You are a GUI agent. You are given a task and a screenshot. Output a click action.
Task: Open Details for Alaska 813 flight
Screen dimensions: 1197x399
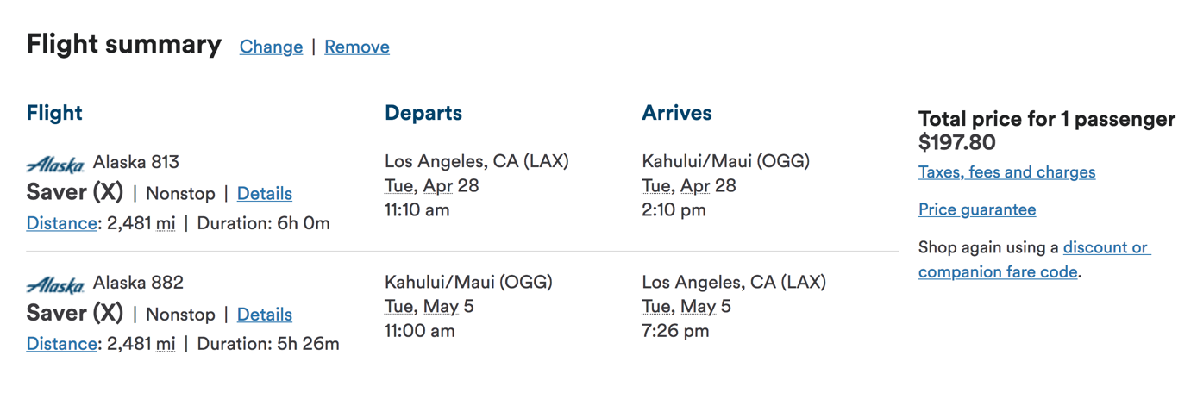265,193
